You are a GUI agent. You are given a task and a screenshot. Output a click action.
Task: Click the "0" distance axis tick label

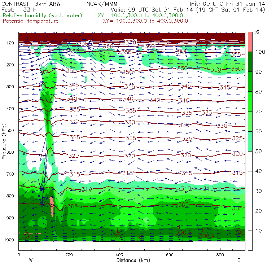tap(19, 255)
